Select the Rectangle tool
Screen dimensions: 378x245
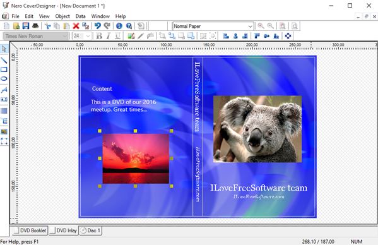click(4, 69)
